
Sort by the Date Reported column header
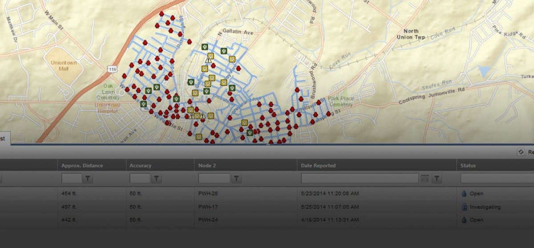318,166
